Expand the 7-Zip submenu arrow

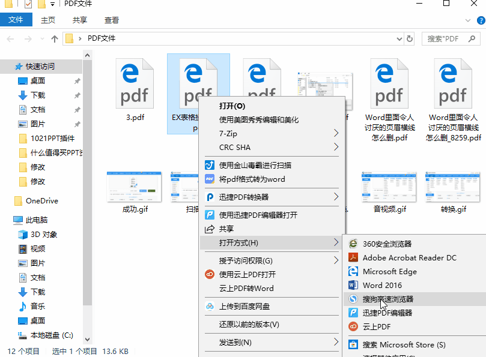[336, 133]
